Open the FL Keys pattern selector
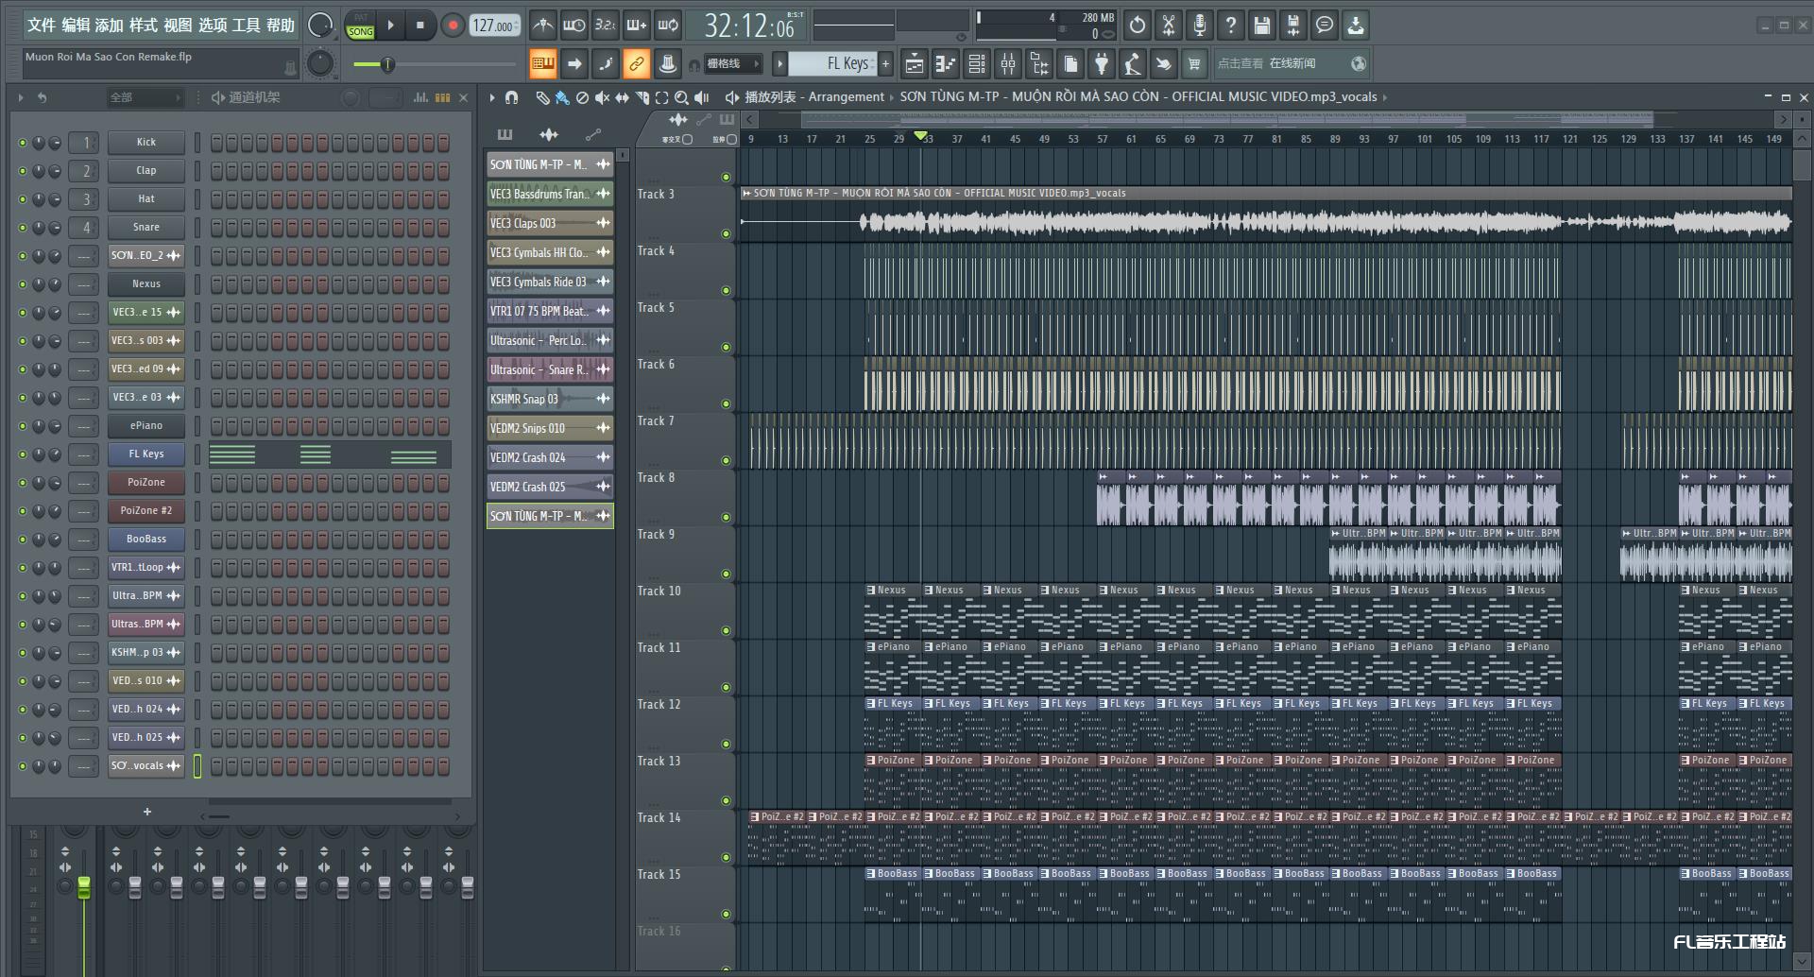Screen dimensions: 1814x977 click(831, 63)
